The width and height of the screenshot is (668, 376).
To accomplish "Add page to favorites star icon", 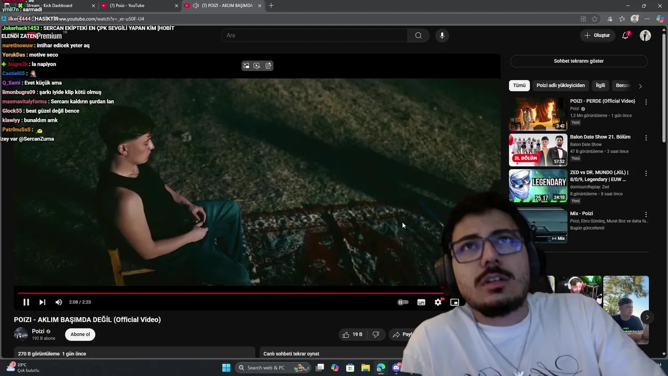I will pyautogui.click(x=595, y=19).
